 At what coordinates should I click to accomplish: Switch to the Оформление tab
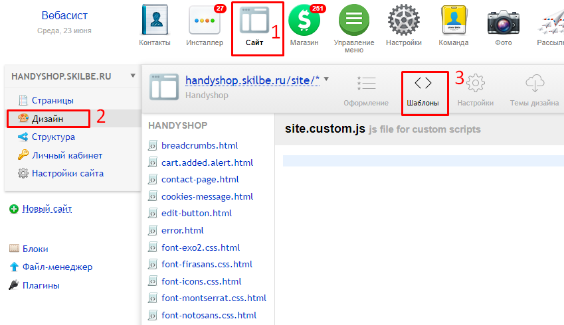tap(366, 90)
